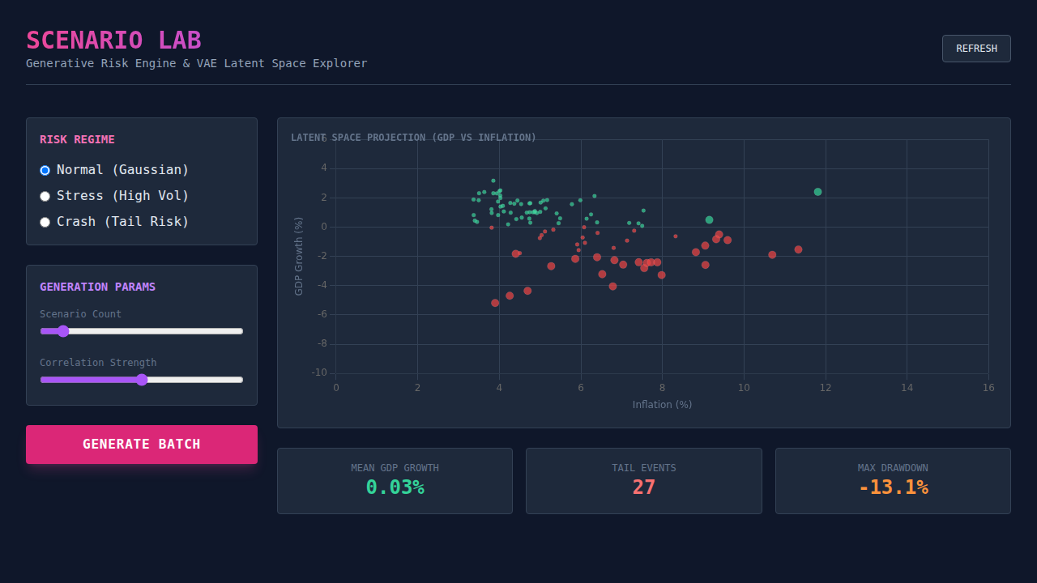Enable the Crash (Tail Risk) regime
Image resolution: width=1037 pixels, height=583 pixels.
(45, 222)
